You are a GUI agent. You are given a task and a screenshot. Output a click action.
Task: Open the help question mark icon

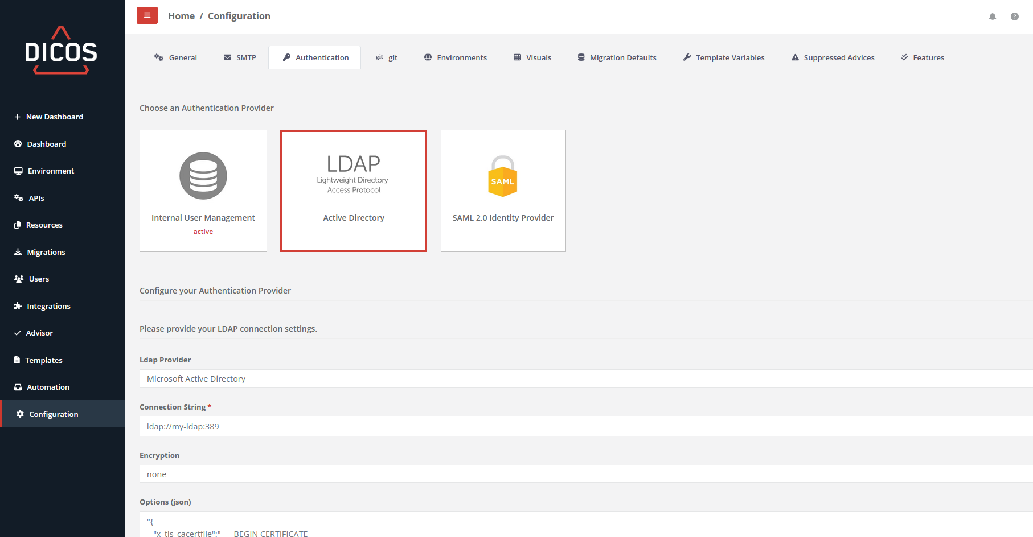click(1015, 16)
